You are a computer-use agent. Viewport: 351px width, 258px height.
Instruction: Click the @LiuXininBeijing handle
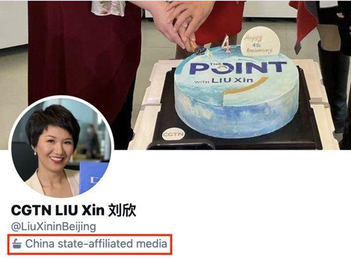tap(53, 227)
